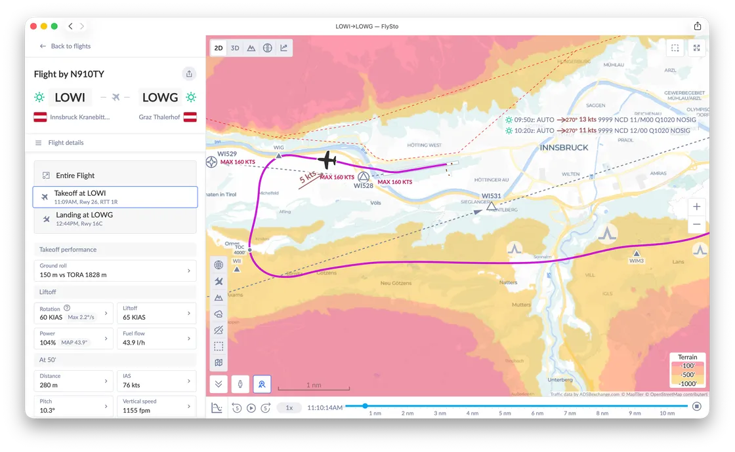735x452 pixels.
Task: Toggle the crossed-out terrain layer icon
Action: [219, 330]
